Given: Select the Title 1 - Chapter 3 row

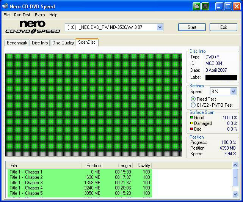Looking at the screenshot, I should [x=80, y=183].
